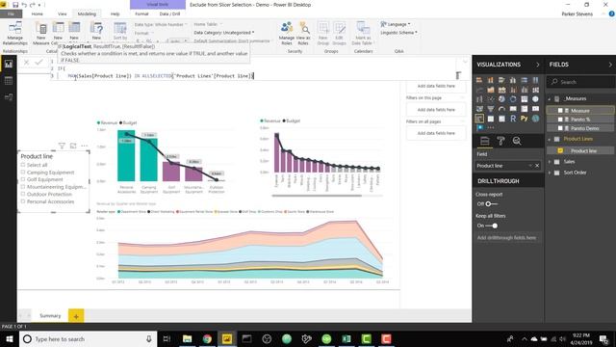Click the Save icon in the title bar
Image resolution: width=616 pixels, height=347 pixels.
[x=15, y=5]
